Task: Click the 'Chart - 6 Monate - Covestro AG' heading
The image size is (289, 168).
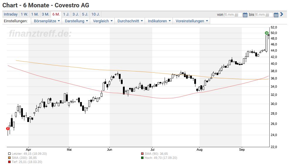Action: point(46,5)
